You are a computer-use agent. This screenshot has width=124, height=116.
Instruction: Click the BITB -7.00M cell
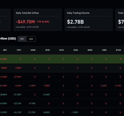click(46, 86)
